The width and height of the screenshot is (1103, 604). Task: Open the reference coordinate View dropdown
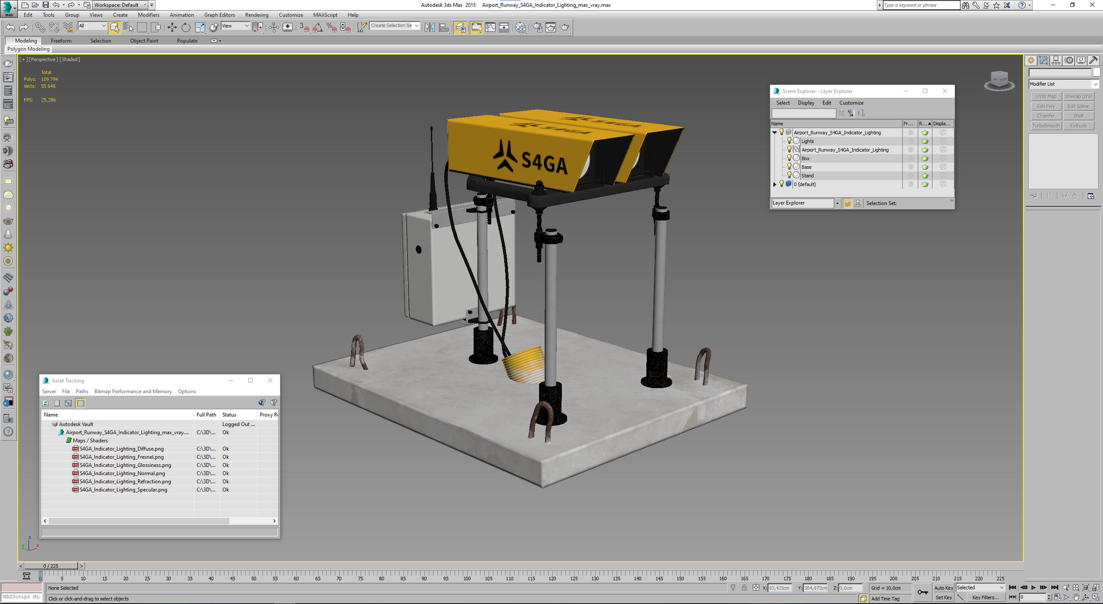tap(235, 26)
